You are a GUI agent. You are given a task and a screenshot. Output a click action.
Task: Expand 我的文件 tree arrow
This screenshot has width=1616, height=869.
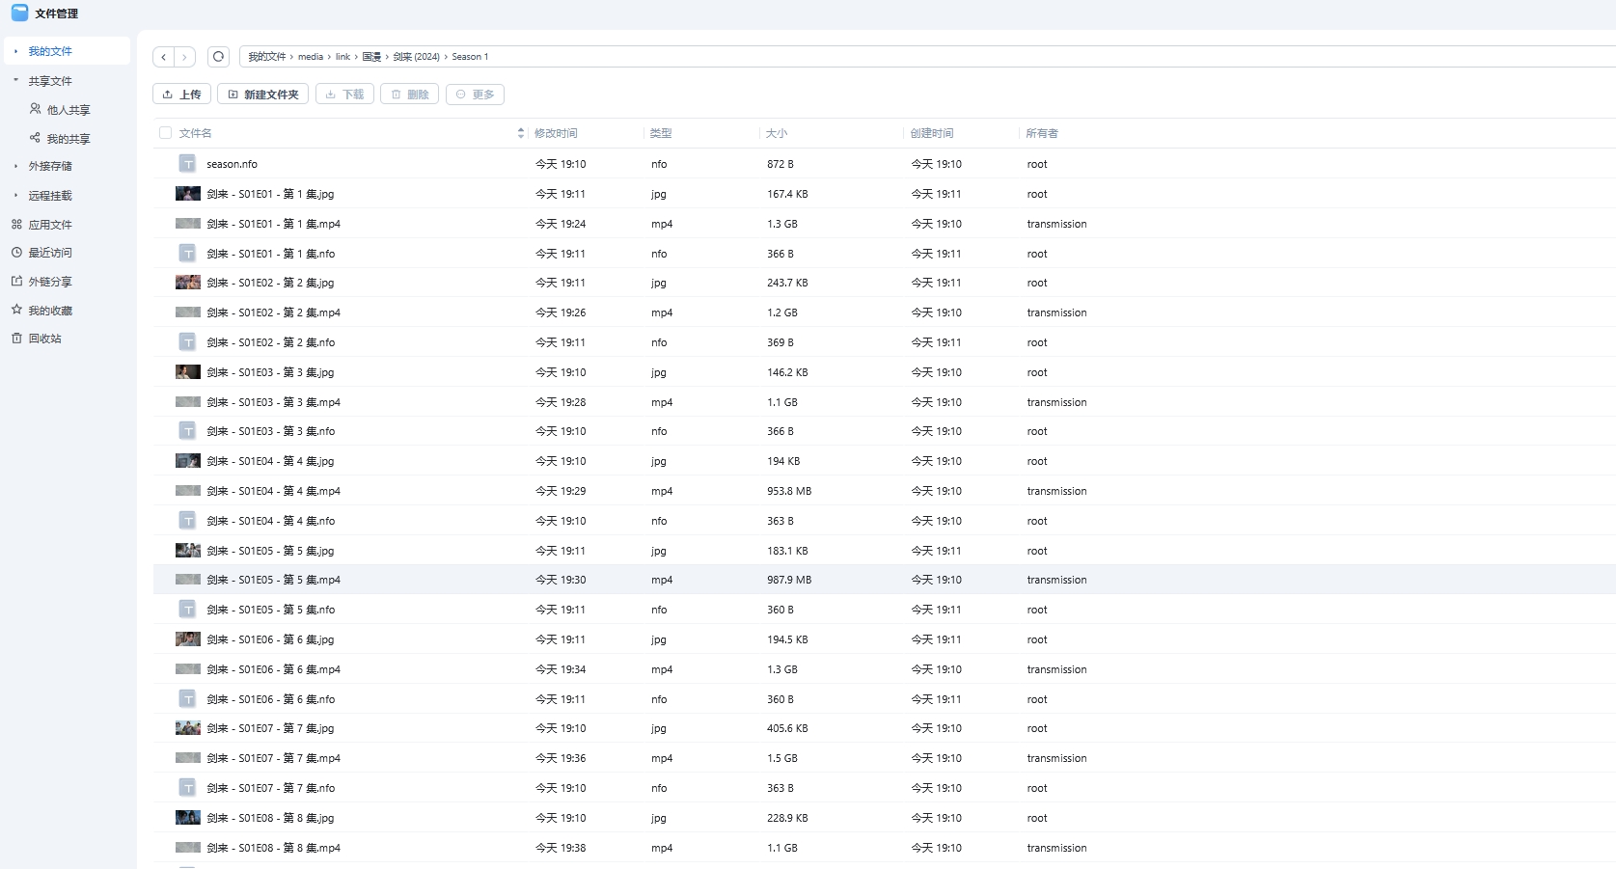[15, 51]
